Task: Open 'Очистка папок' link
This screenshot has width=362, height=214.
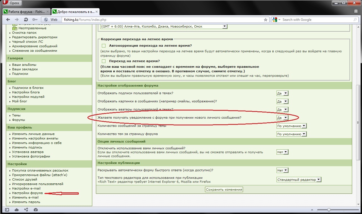Action: pyautogui.click(x=24, y=33)
